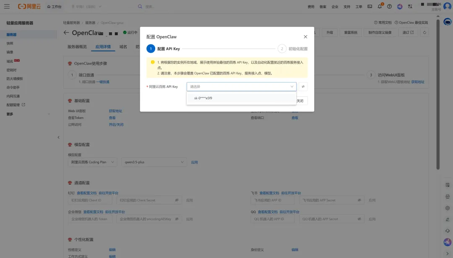The image size is (453, 258).
Task: Switch to the 域名 tab
Action: [x=123, y=47]
